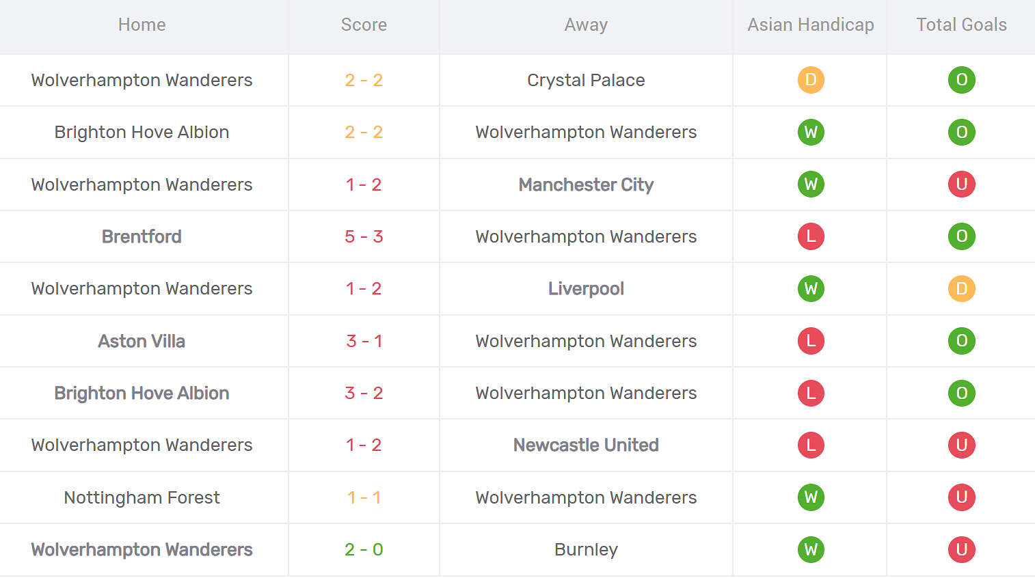Click the Asian Handicap L badge for Newcastle United match
The width and height of the screenshot is (1035, 578).
click(x=811, y=445)
